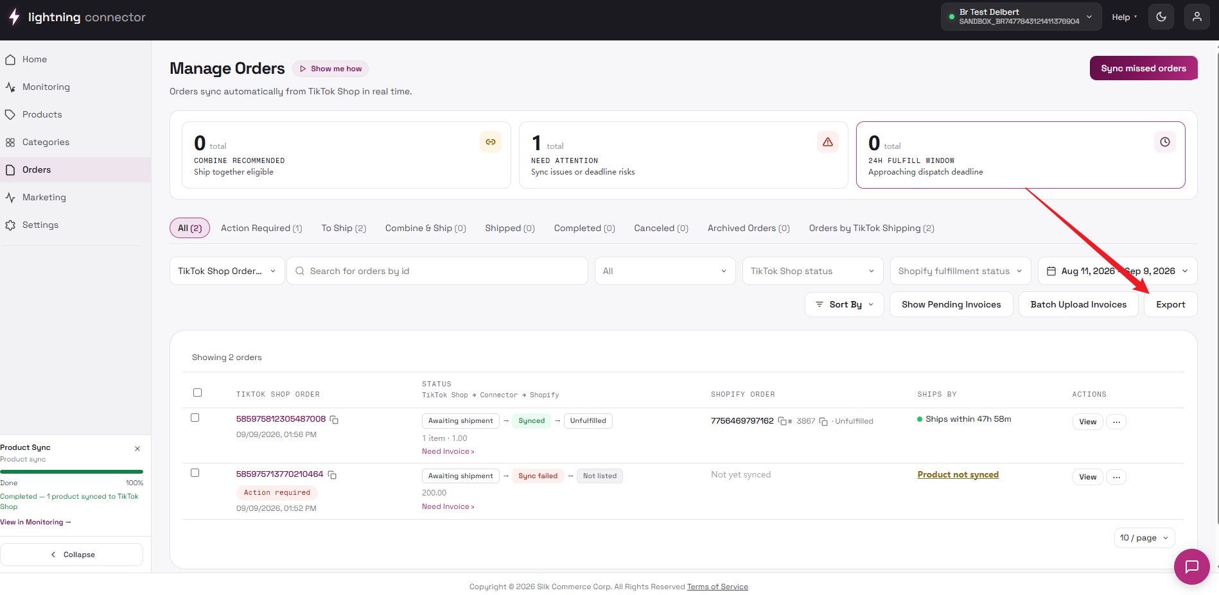Check order 585975812305487008 checkbox

click(195, 418)
